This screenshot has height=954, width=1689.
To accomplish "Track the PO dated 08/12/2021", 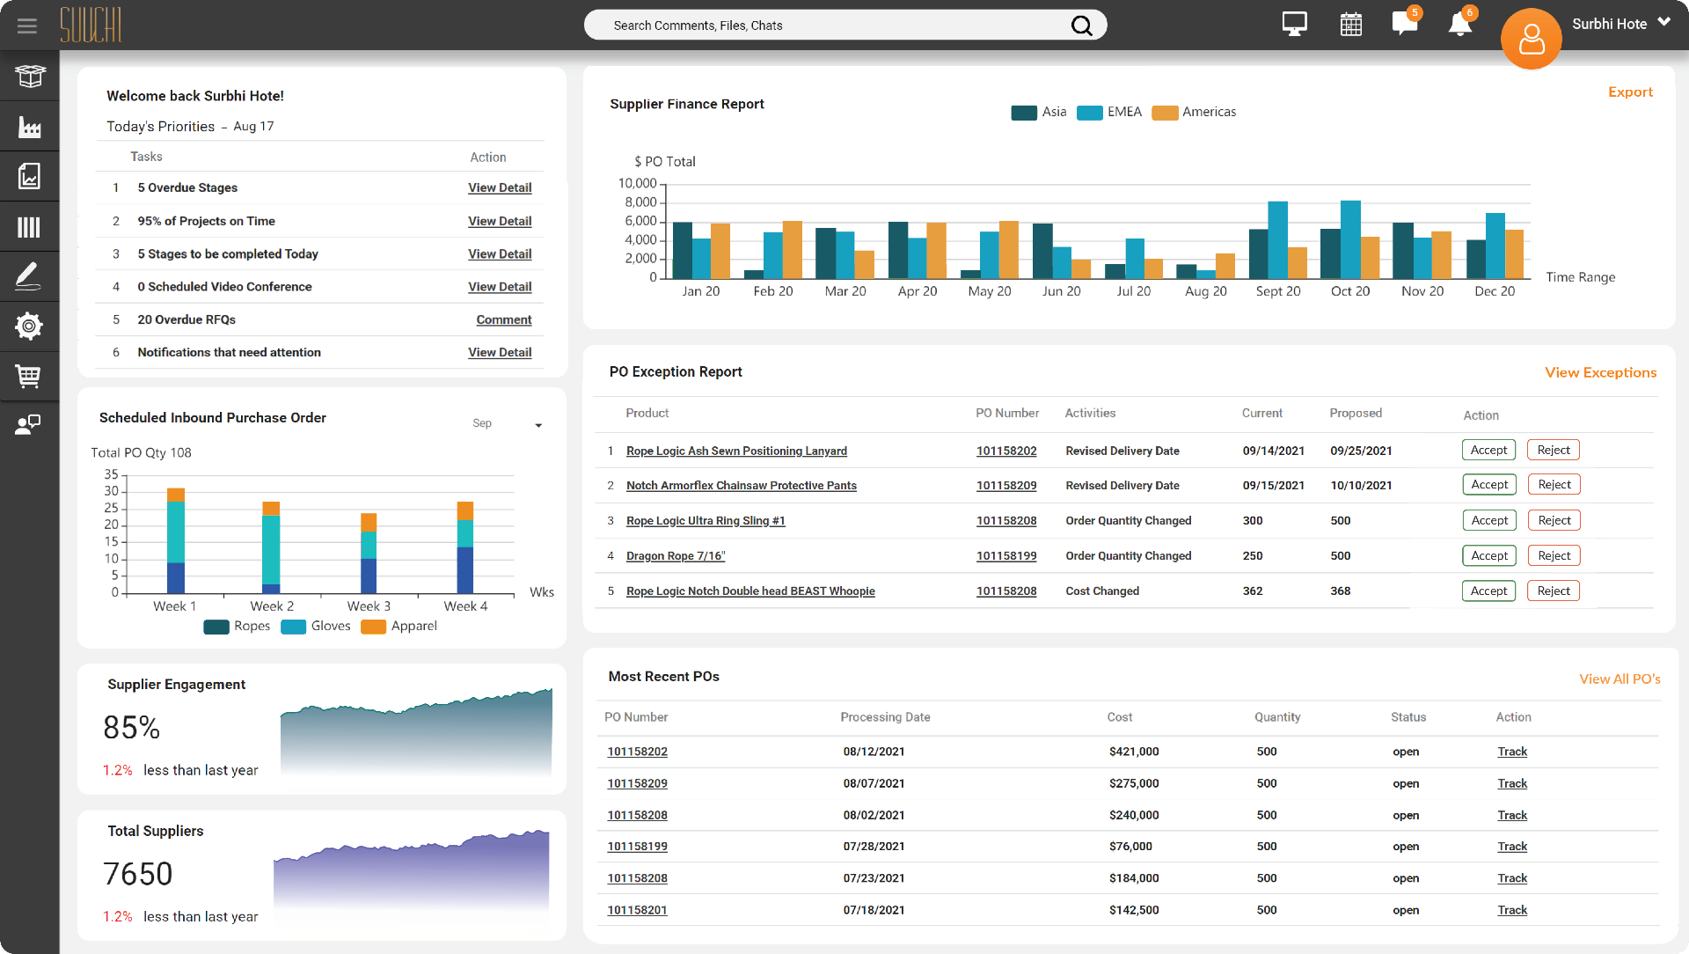I will click(x=1512, y=752).
